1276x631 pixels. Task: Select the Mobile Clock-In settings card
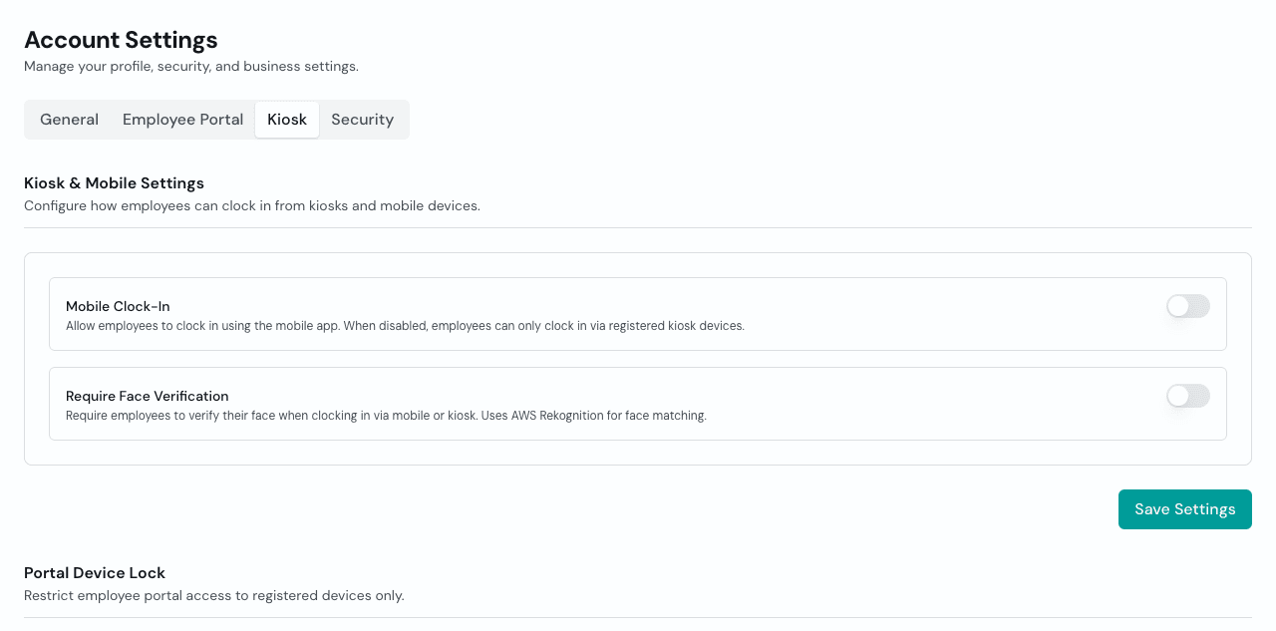(x=637, y=314)
